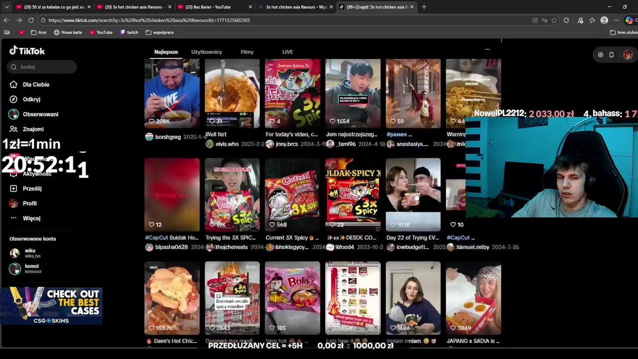Click site info lock icon
638x359 pixels.
[43, 20]
